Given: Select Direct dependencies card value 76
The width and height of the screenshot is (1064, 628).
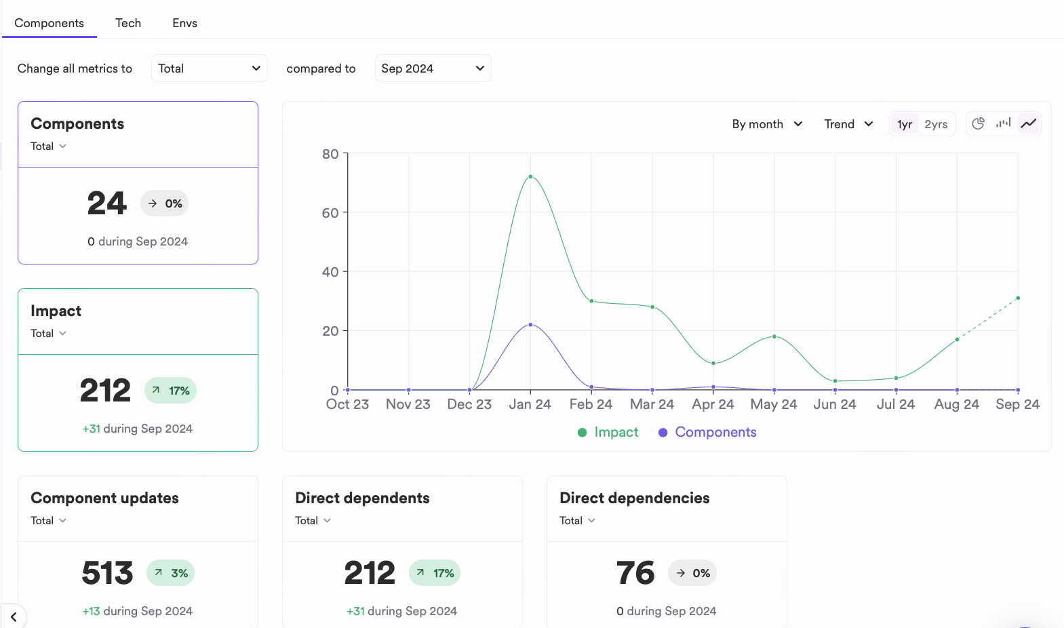Looking at the screenshot, I should (635, 573).
